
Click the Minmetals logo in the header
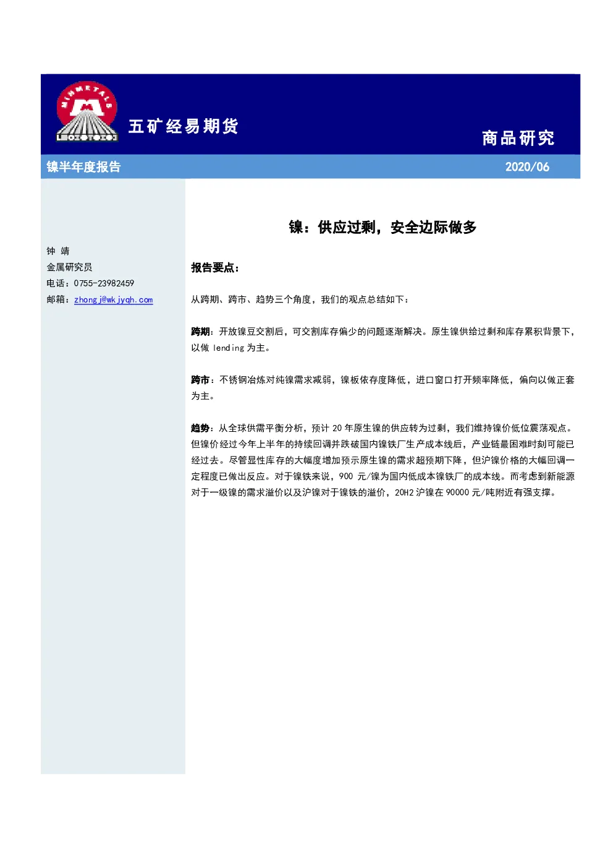coord(87,111)
